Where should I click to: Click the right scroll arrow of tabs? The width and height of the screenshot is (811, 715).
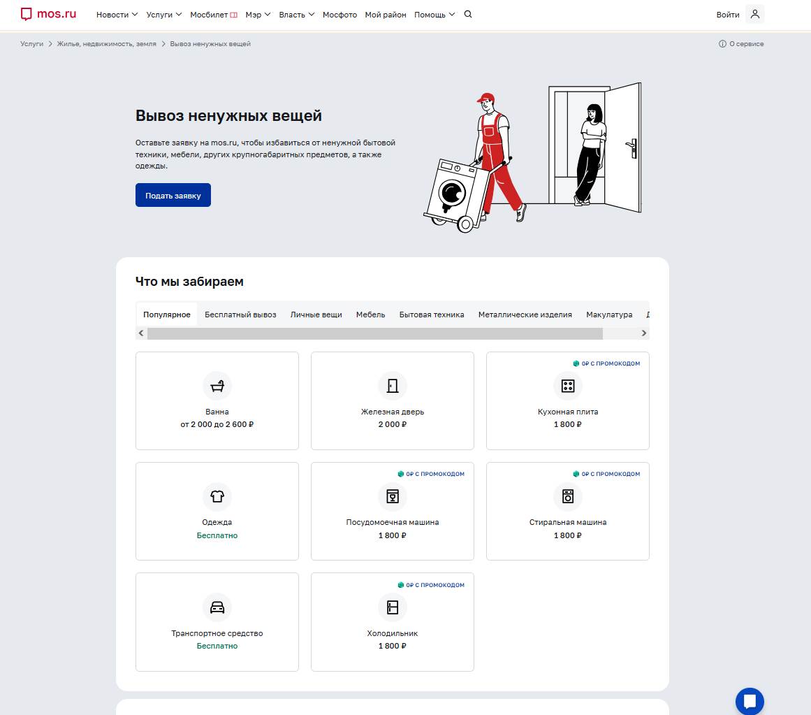[644, 333]
